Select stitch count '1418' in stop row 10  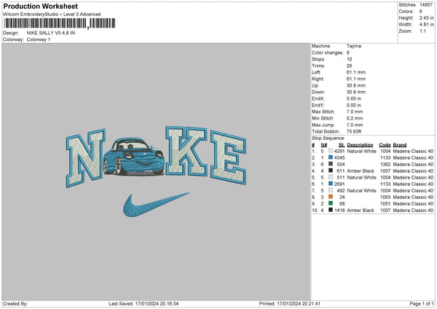pos(339,211)
